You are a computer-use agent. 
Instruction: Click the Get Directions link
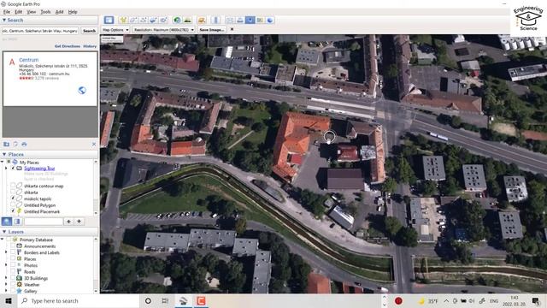68,46
